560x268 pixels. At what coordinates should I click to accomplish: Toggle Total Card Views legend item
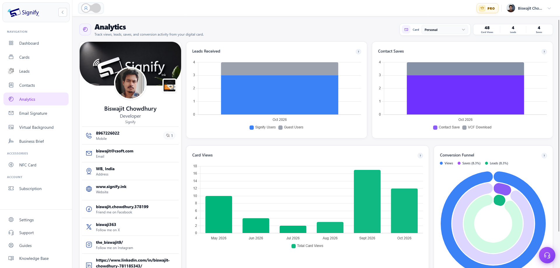click(307, 246)
